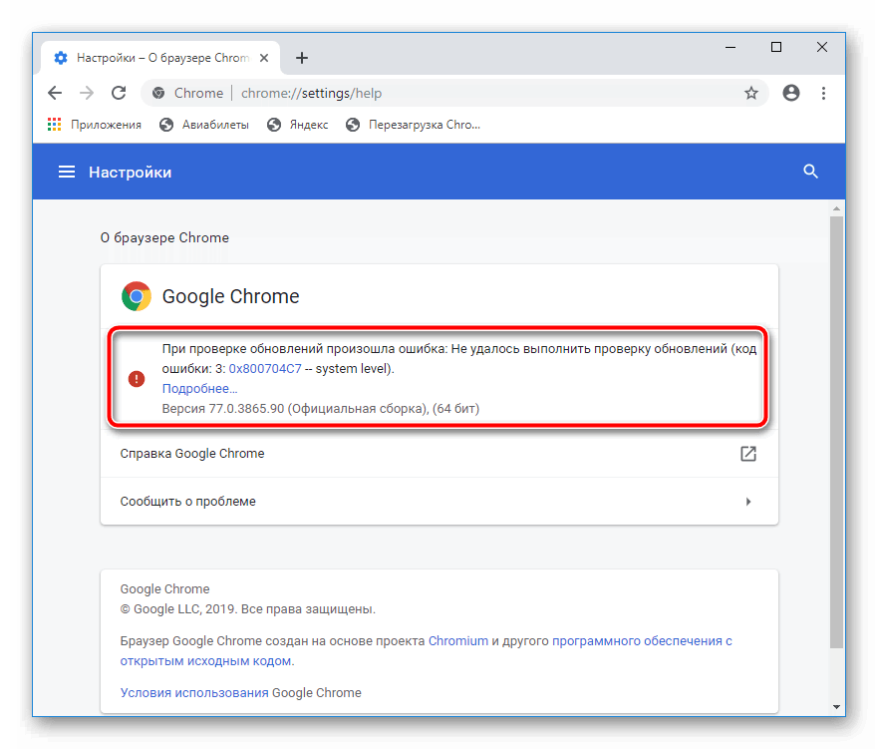Viewport: 878px width, 749px height.
Task: Open the Chromium project link
Action: (457, 641)
